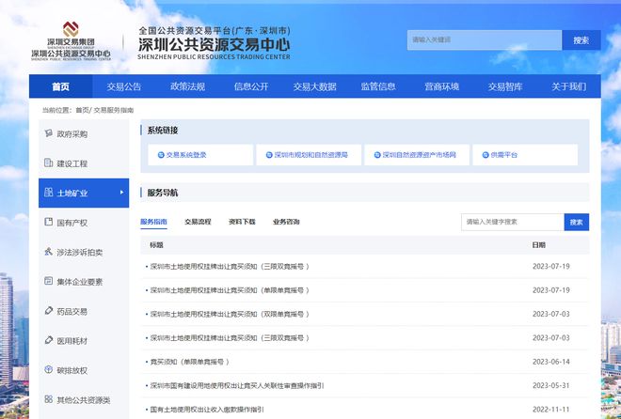
Task: Open 竞买须知（三限双竞摇号）dated 2023-07-19
Action: (x=230, y=267)
